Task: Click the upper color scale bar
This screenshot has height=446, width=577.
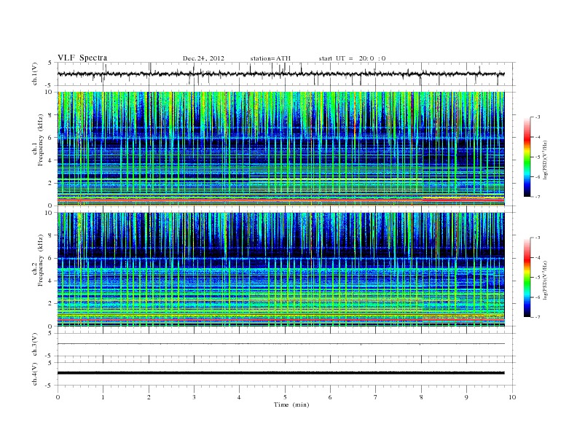Action: click(x=527, y=157)
